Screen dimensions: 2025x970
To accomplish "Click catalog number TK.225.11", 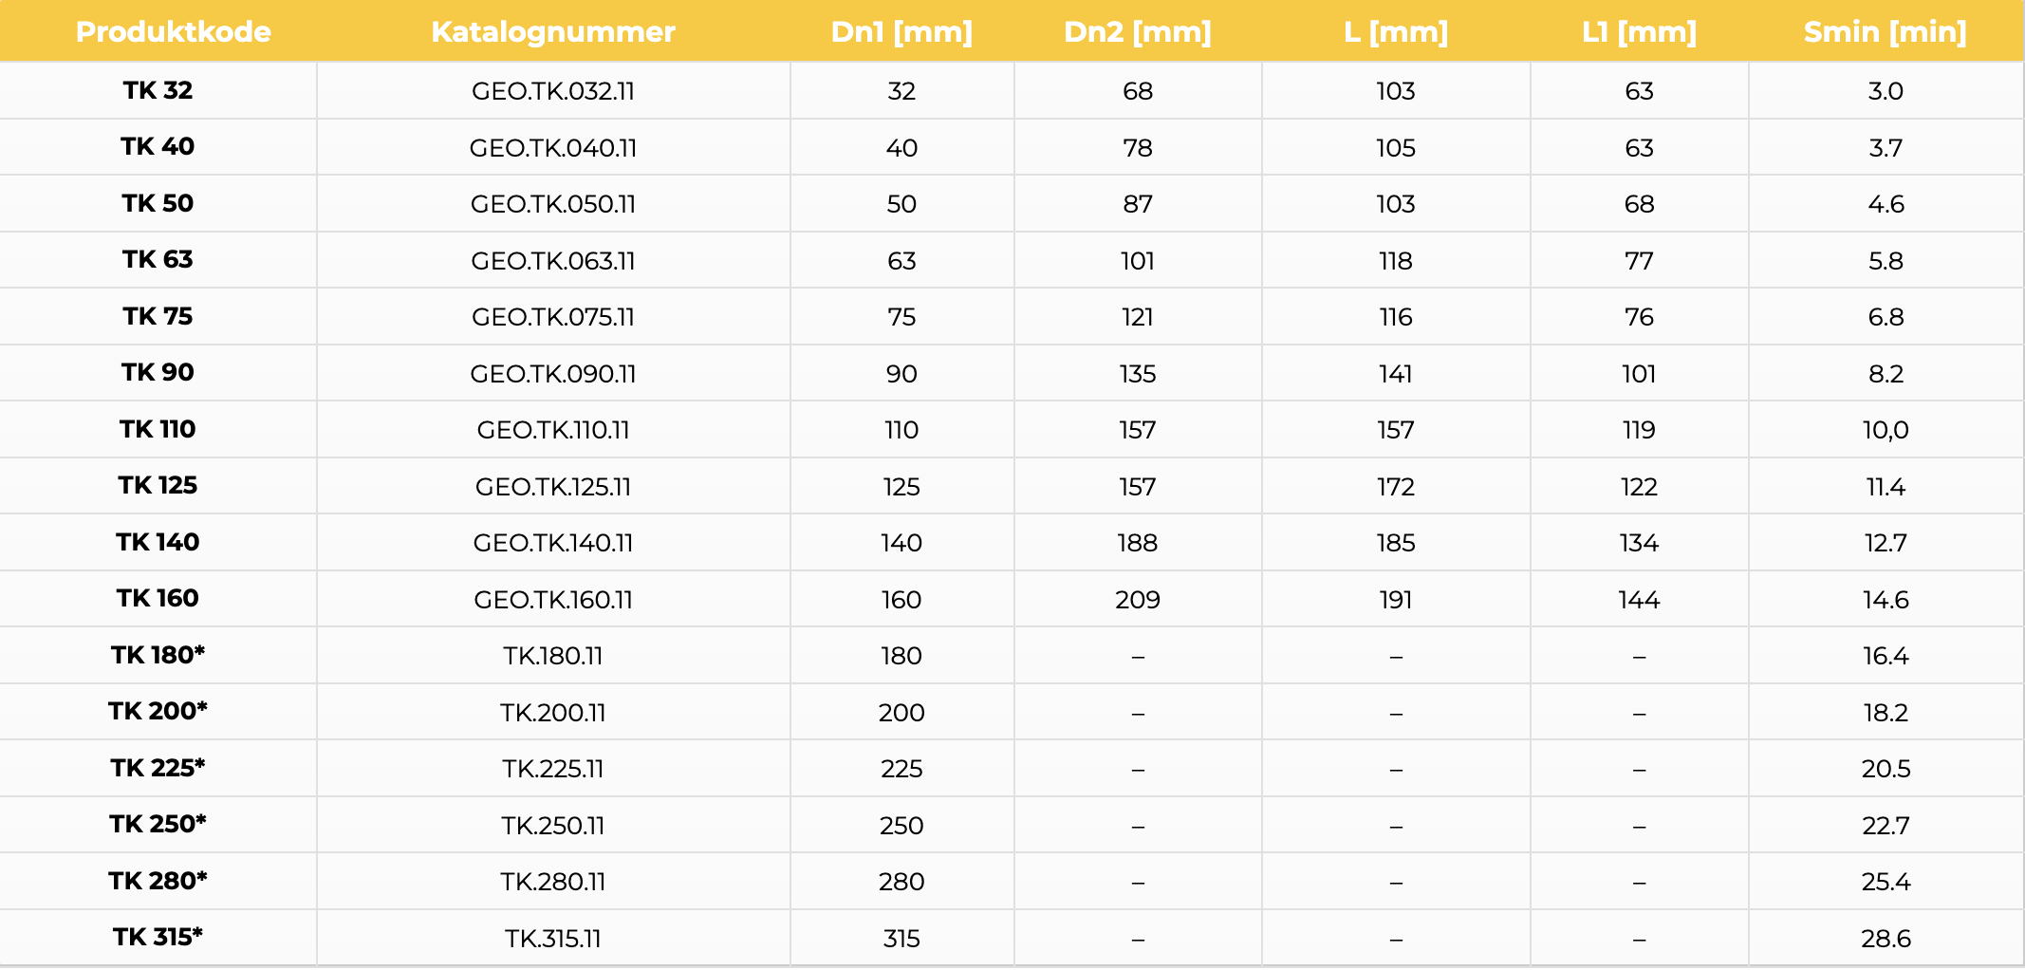I will (x=553, y=769).
